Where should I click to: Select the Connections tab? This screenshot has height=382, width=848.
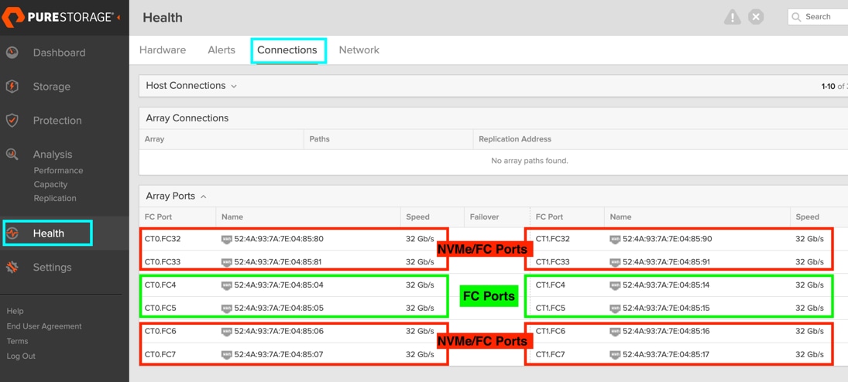[287, 49]
